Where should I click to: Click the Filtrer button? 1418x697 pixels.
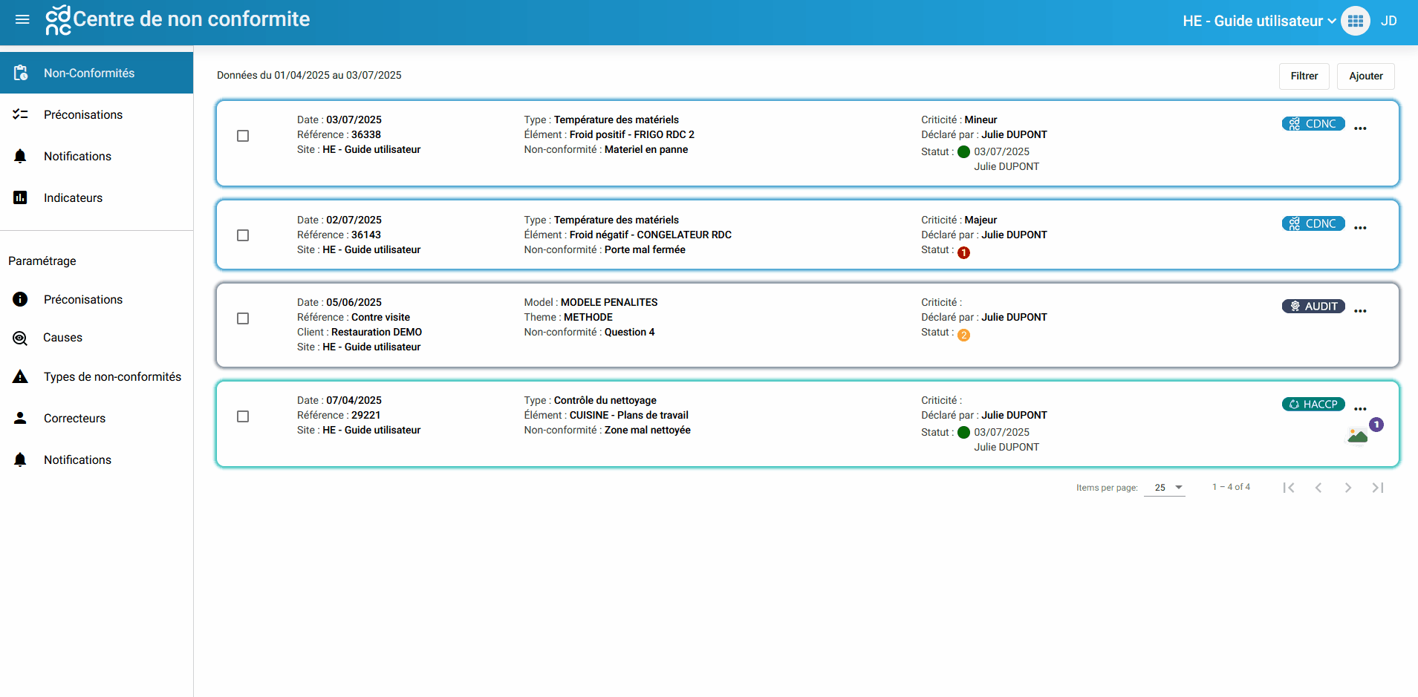pos(1304,76)
